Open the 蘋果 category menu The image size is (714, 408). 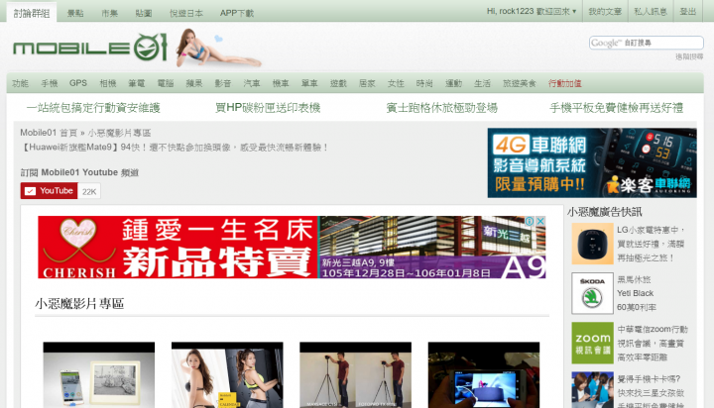pos(194,83)
